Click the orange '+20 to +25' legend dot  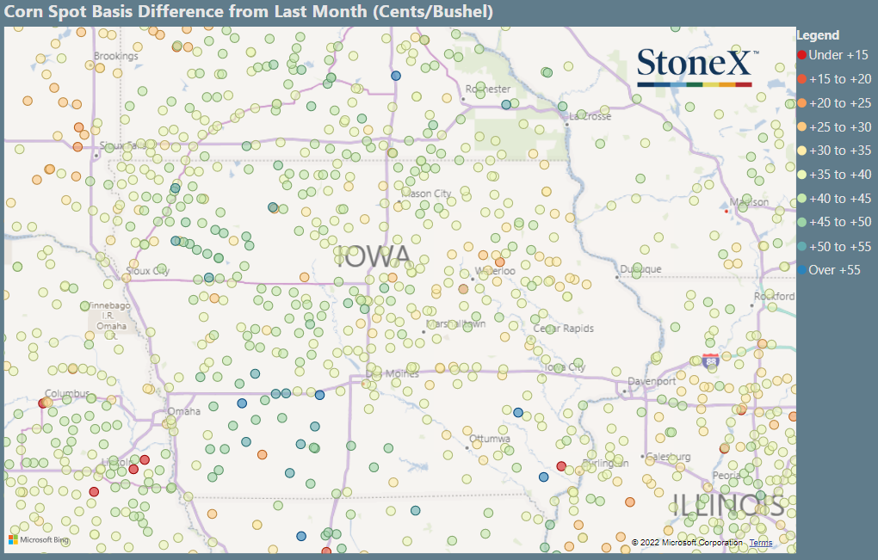click(x=801, y=103)
